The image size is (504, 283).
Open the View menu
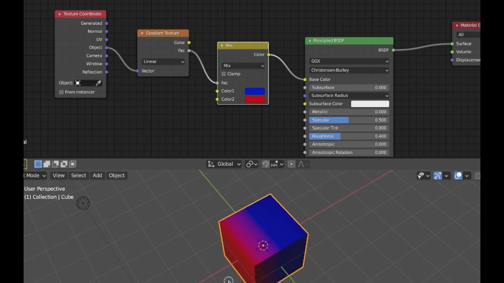58,176
